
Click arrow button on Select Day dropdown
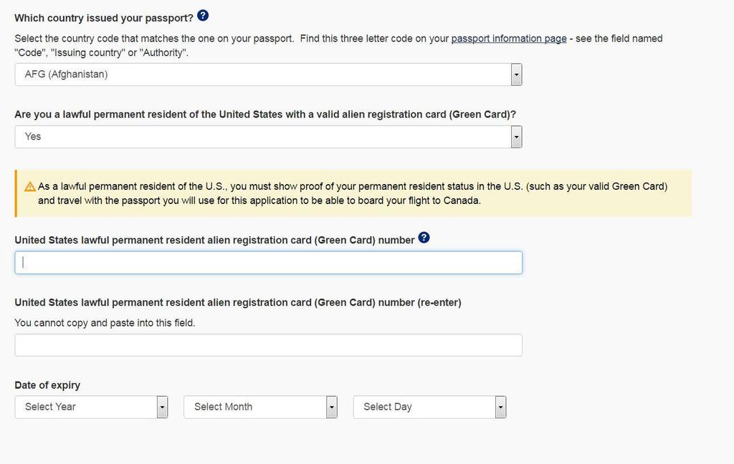[x=500, y=407]
